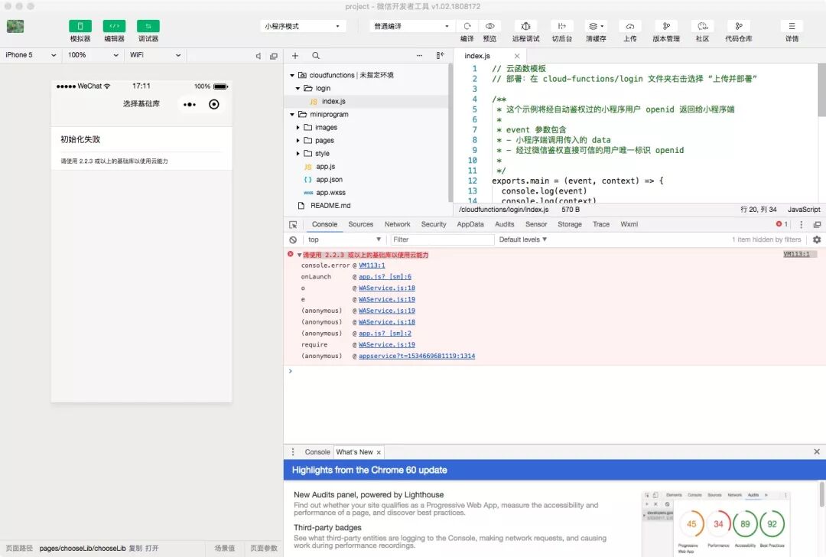Start remote debugging (远程调试)
Image resolution: width=826 pixels, height=557 pixels.
525,26
